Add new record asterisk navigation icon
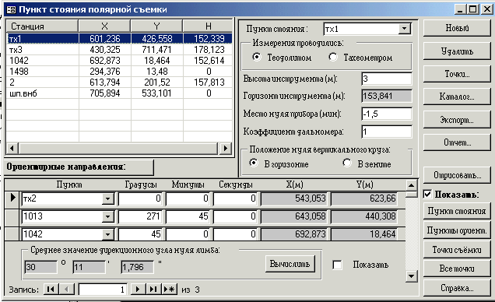Screen dimensions: 495x302 [170, 289]
